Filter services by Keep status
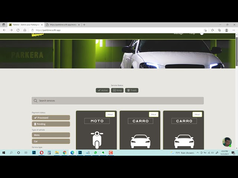This screenshot has width=238, height=178. tap(117, 90)
